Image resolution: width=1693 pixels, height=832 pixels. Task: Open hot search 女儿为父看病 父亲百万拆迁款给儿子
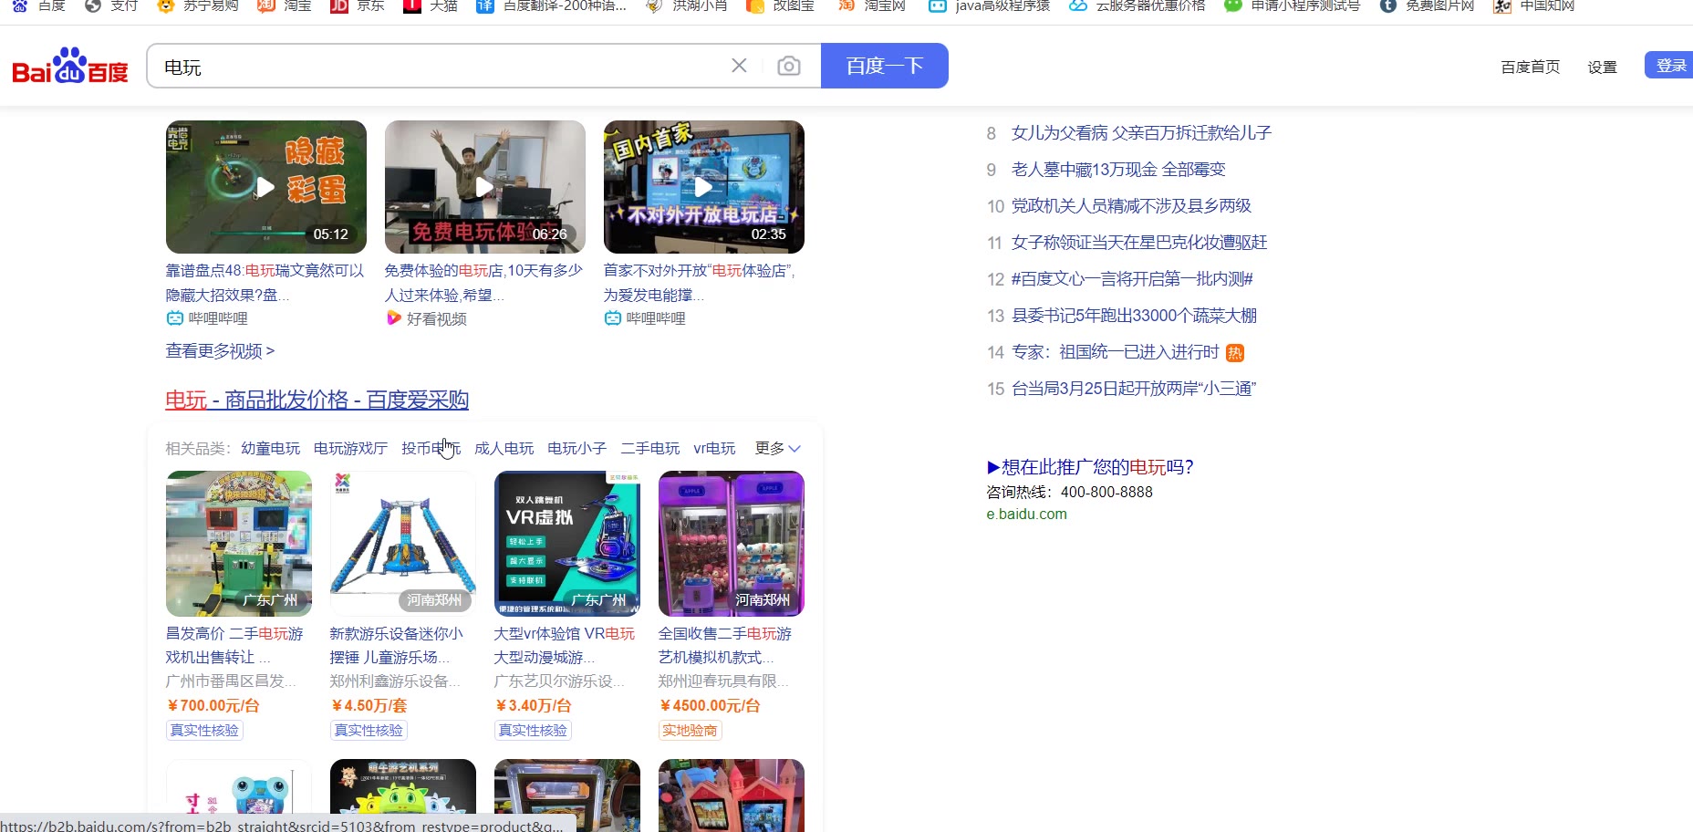(1141, 133)
